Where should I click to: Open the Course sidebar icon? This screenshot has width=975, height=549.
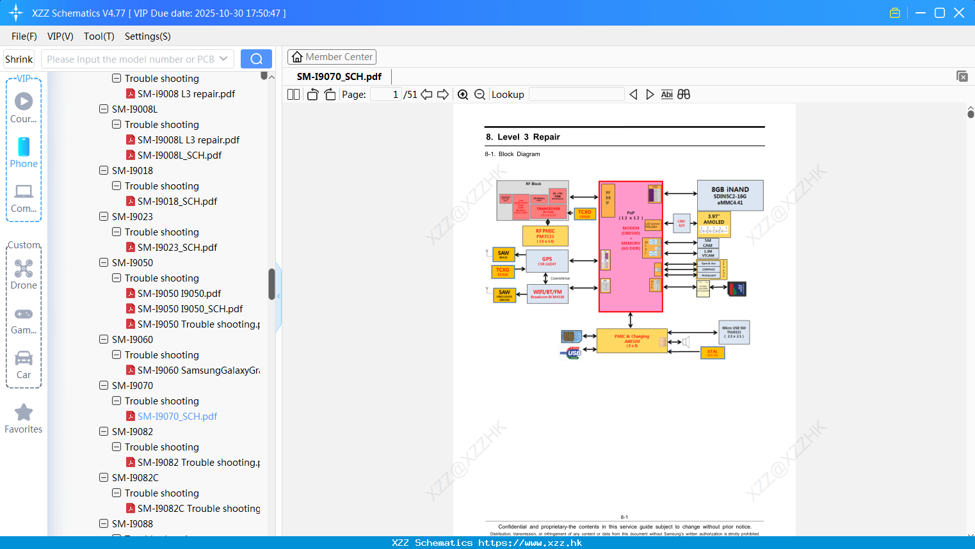click(24, 107)
